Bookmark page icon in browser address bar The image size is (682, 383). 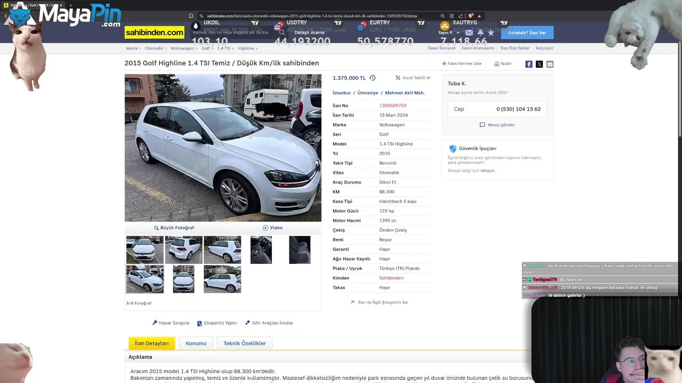click(191, 16)
